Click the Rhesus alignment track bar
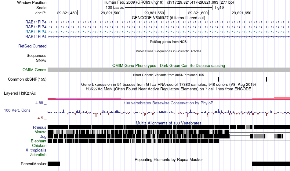 click(169, 127)
